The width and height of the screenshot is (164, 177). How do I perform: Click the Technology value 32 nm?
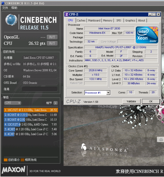point(91,41)
